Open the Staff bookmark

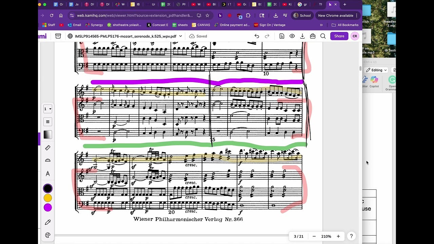tap(48, 25)
